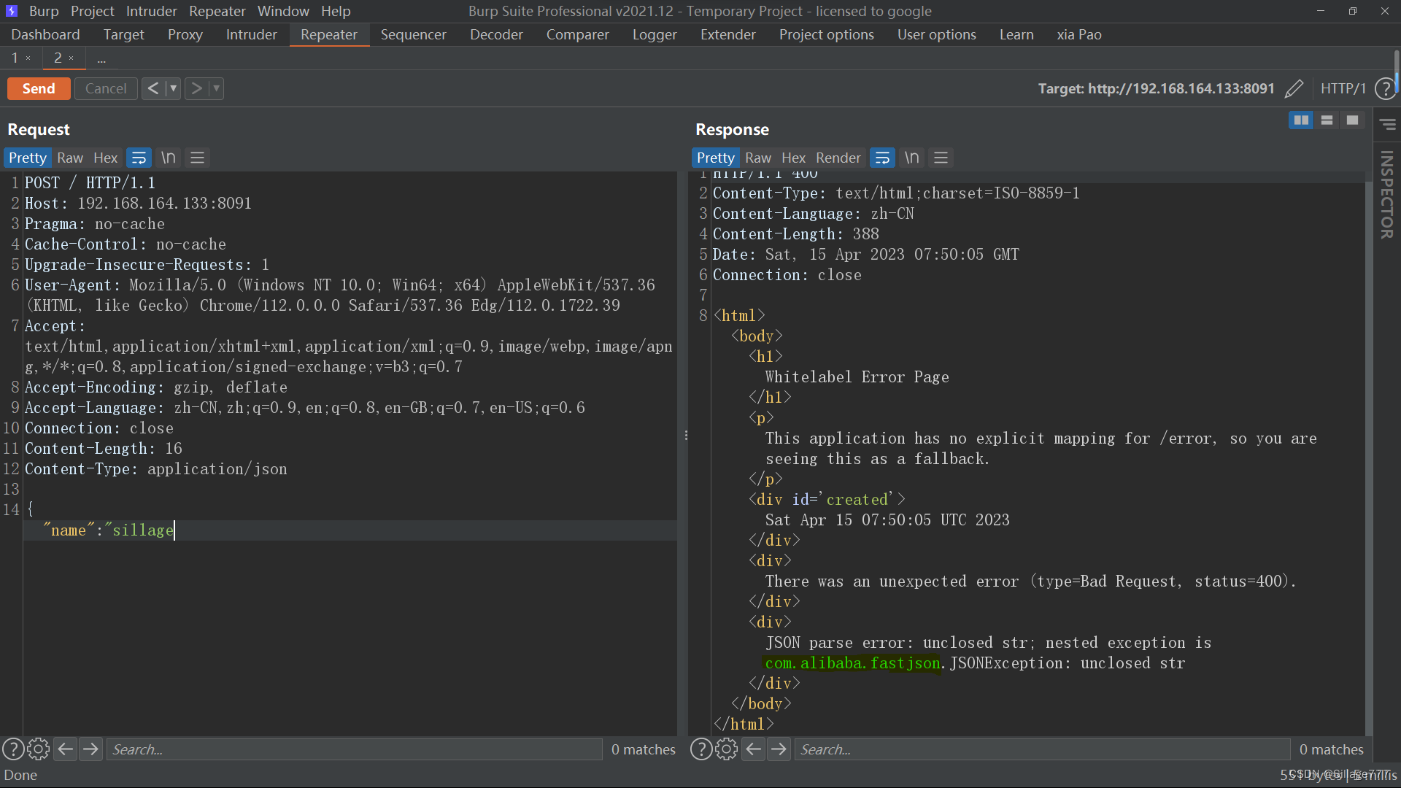Go to previous request history arrow
The height and width of the screenshot is (788, 1401).
pyautogui.click(x=153, y=89)
